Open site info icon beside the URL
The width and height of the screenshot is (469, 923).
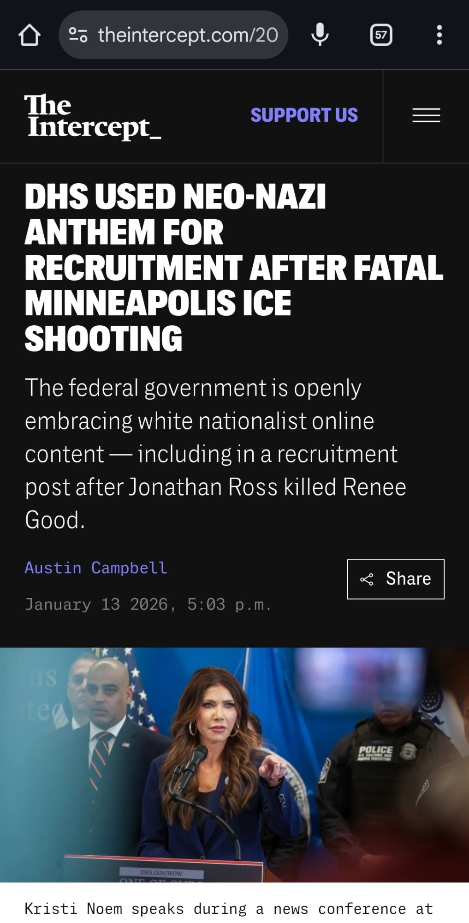click(x=78, y=35)
